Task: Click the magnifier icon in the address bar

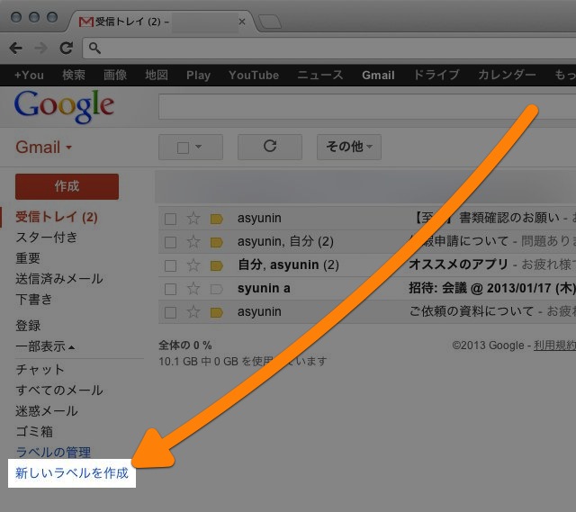Action: (x=94, y=48)
